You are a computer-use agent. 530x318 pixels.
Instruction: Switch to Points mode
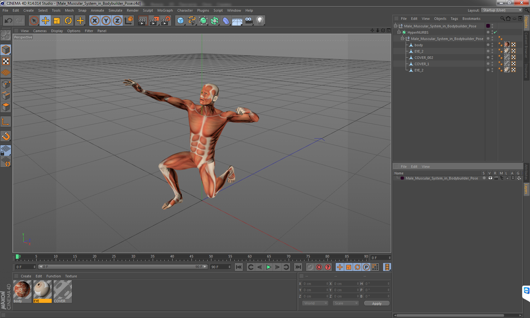point(6,84)
